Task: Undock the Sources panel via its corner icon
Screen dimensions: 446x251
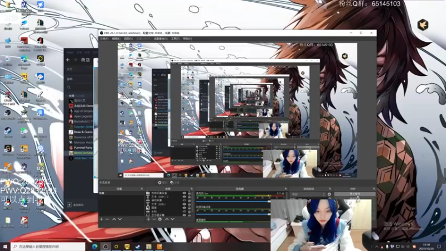Action: click(x=191, y=189)
